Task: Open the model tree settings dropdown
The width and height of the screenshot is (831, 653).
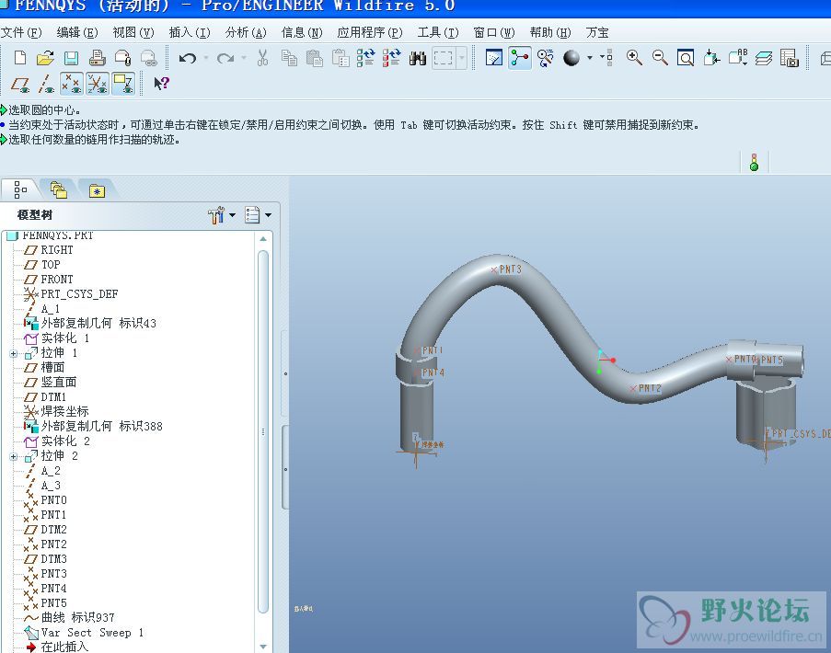Action: [x=222, y=215]
